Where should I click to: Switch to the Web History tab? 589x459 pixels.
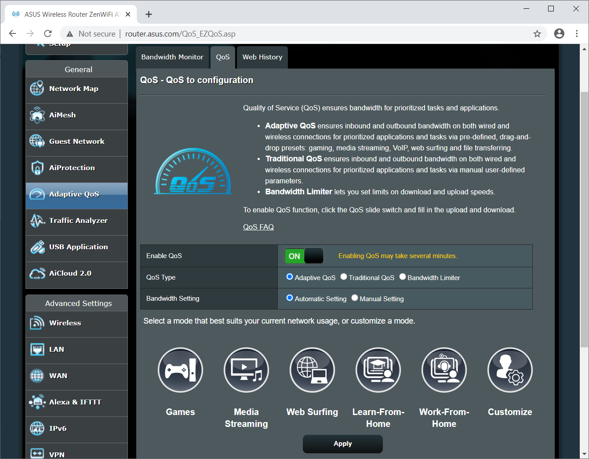[x=262, y=57]
